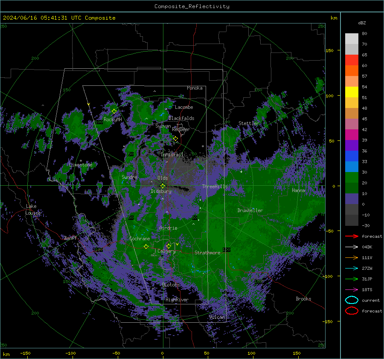Image resolution: width=384 pixels, height=359 pixels.
Task: Select the blue 36 dBZ color swatch
Action: pos(352,156)
